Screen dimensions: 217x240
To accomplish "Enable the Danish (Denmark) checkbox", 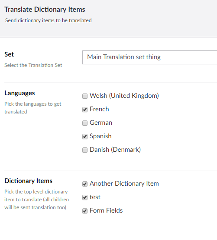I will (x=85, y=150).
